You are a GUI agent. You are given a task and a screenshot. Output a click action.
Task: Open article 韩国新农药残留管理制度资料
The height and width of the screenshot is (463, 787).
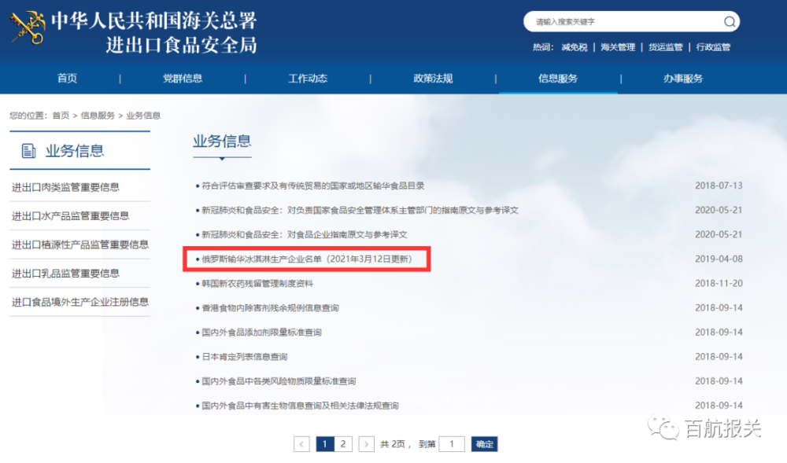pyautogui.click(x=257, y=283)
